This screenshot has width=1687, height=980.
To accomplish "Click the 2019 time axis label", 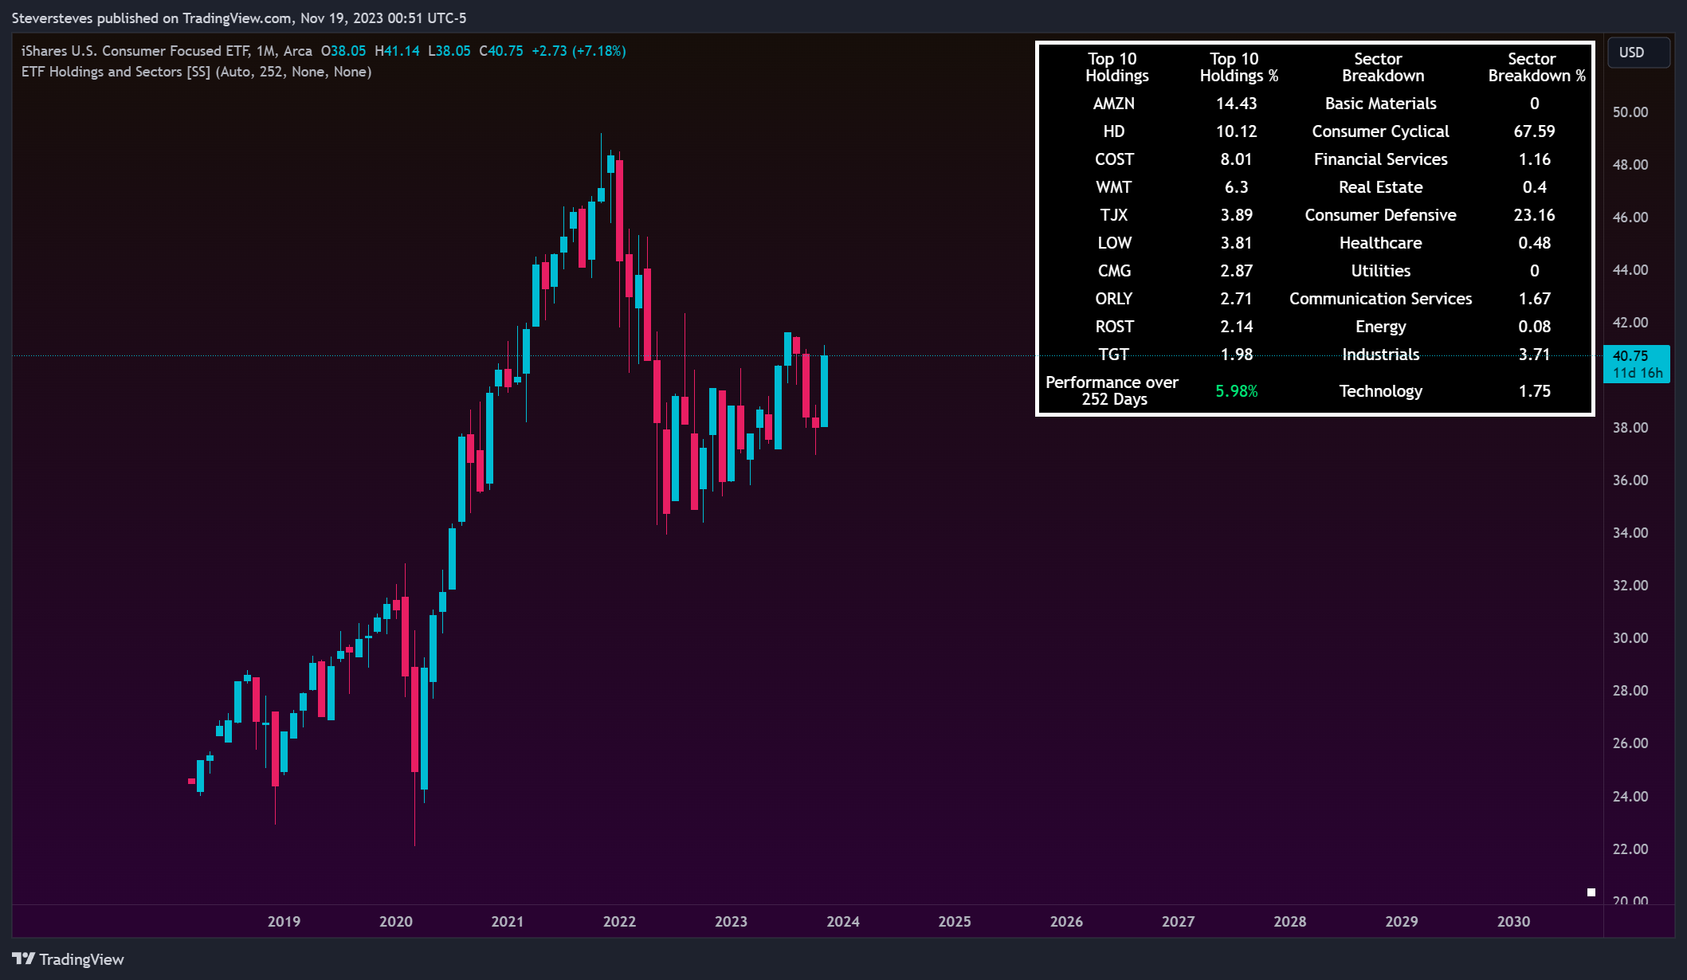I will point(284,922).
